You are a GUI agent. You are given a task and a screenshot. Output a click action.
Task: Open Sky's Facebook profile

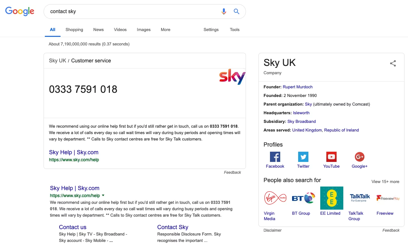pos(275,157)
